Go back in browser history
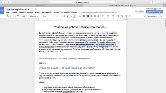The image size is (166, 93). 2,2
